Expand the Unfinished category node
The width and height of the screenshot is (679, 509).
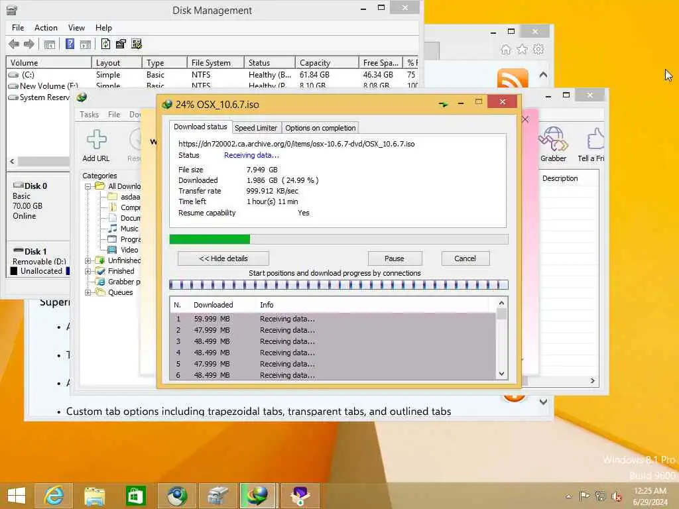click(x=88, y=260)
